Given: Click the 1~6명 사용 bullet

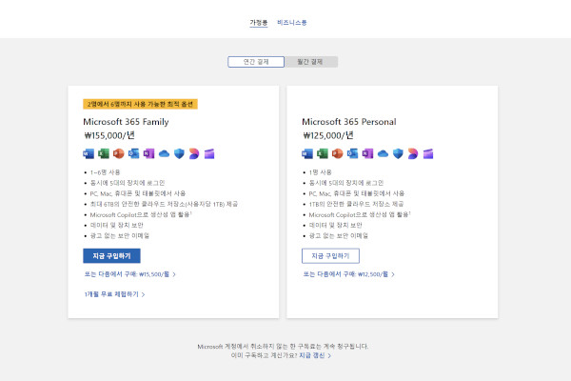Looking at the screenshot, I should [105, 172].
